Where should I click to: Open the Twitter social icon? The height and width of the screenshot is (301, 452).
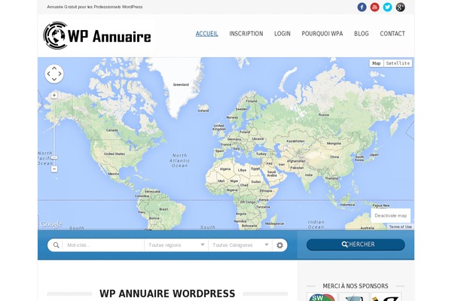(x=387, y=7)
